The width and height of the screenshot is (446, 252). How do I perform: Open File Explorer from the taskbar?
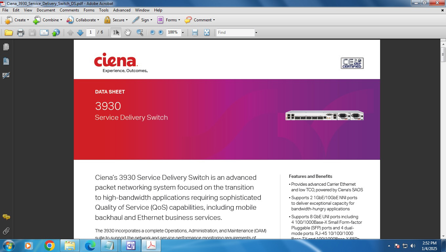(x=70, y=245)
